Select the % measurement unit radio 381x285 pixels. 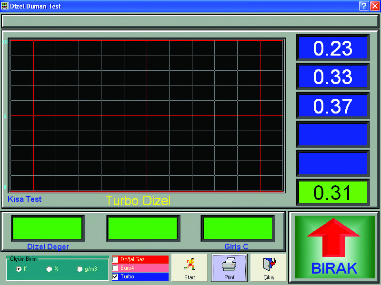coord(49,269)
